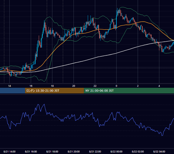Click hour label 20 on price chart axis
174x154 pixels.
point(74,86)
